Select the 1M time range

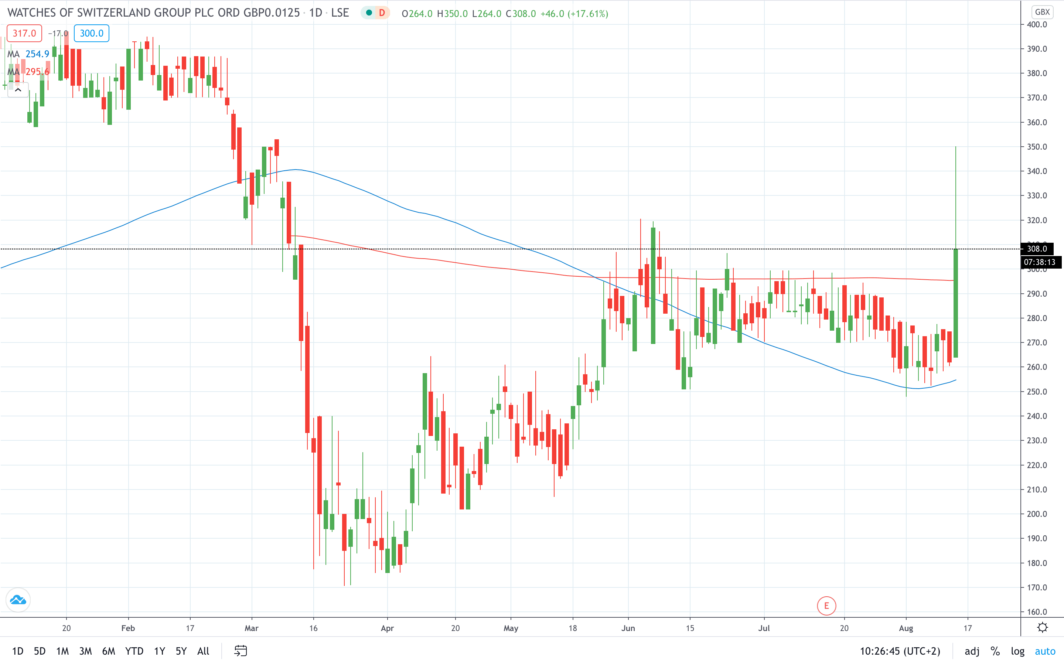tap(62, 651)
